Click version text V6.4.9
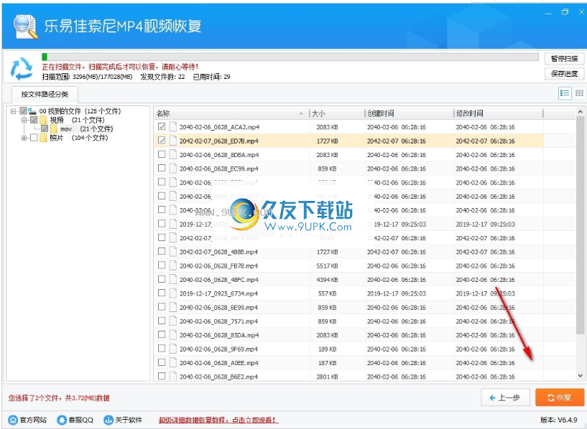 pos(568,420)
